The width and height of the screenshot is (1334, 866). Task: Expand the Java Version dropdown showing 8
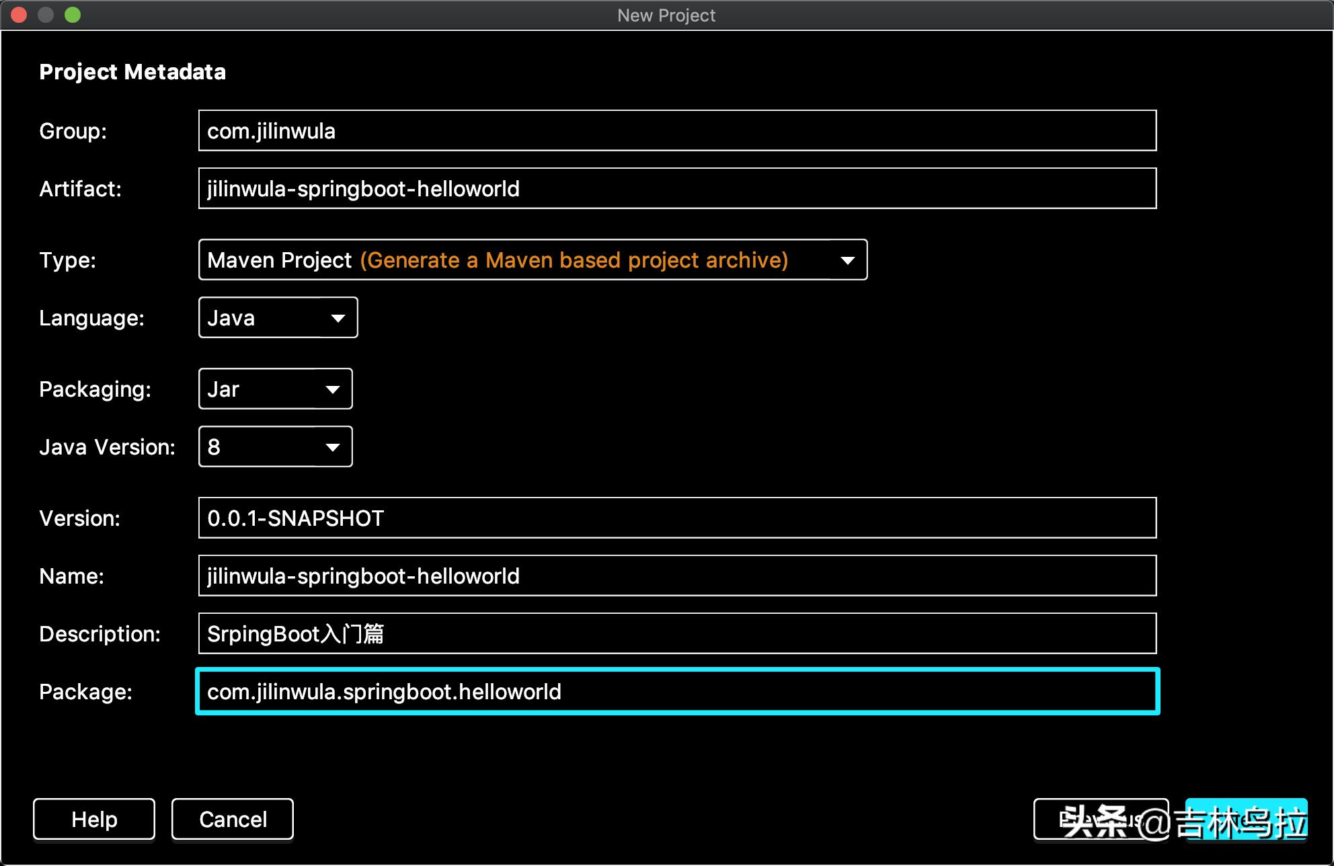click(x=275, y=446)
